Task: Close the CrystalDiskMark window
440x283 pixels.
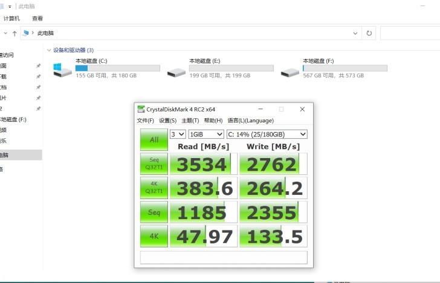Action: click(302, 109)
